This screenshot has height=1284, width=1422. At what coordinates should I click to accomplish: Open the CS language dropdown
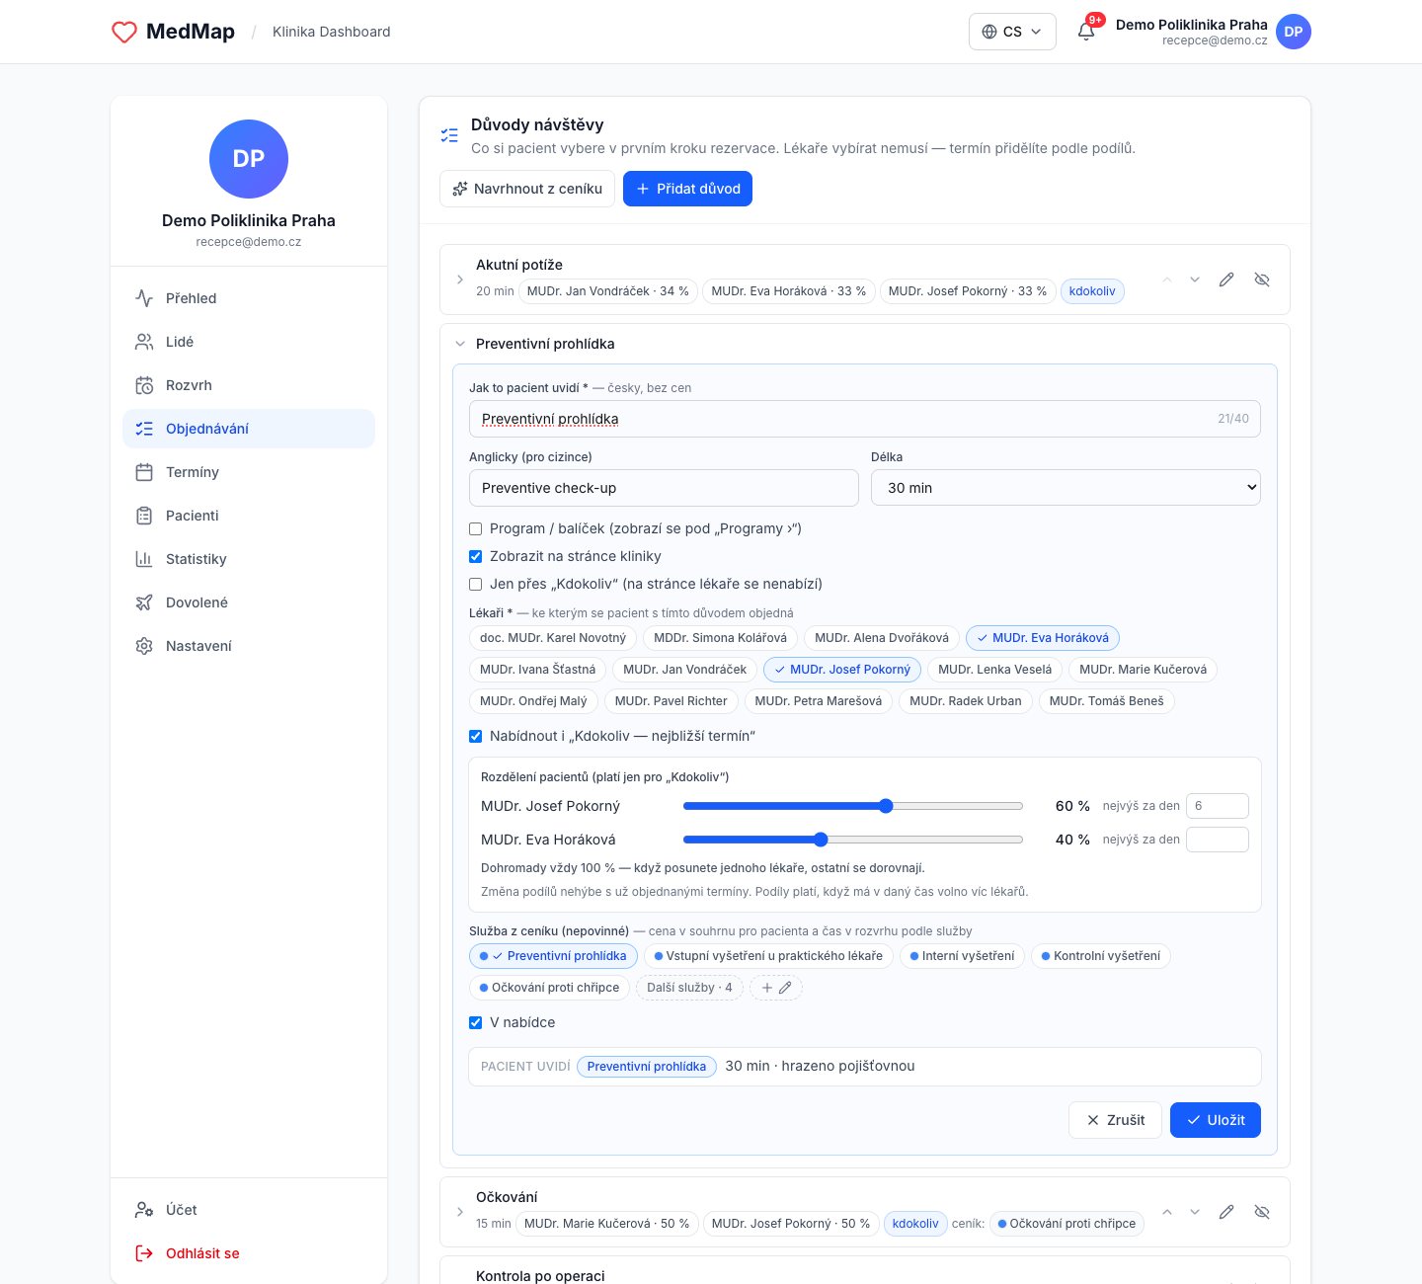click(1012, 32)
